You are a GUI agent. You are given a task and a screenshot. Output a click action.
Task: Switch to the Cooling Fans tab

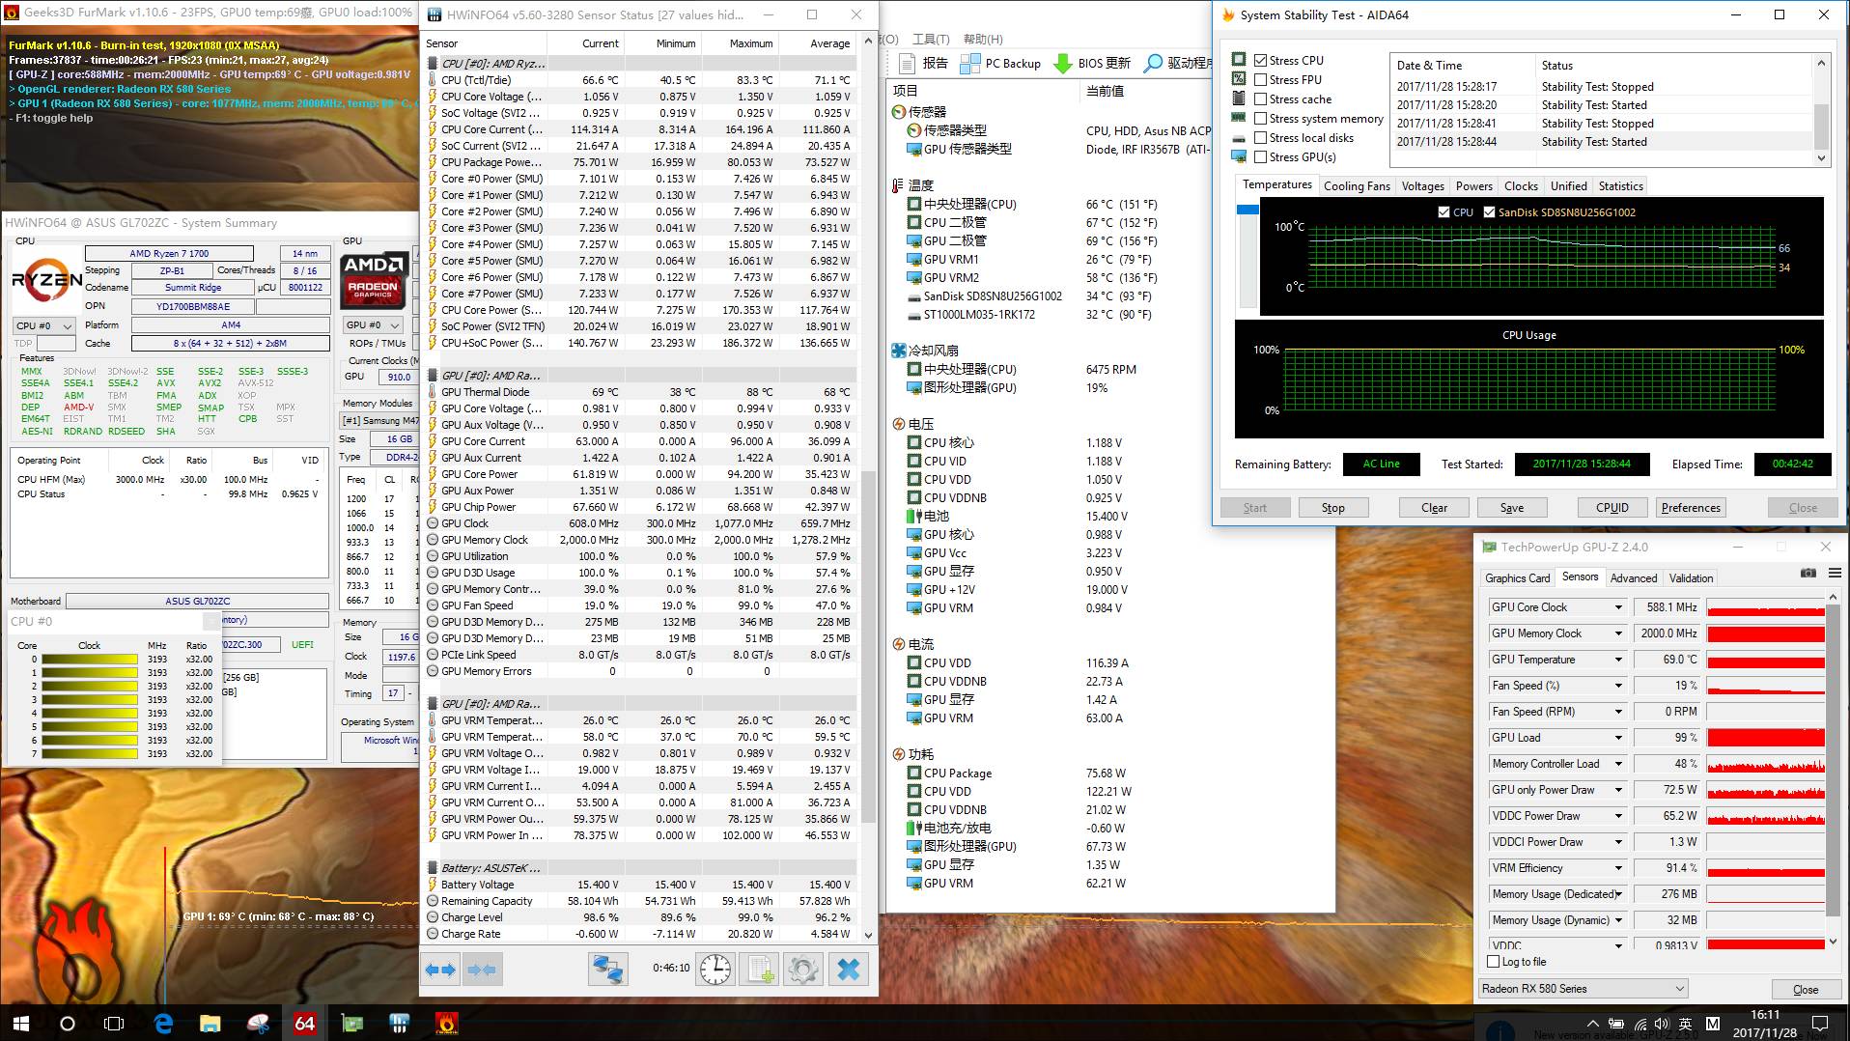tap(1357, 186)
